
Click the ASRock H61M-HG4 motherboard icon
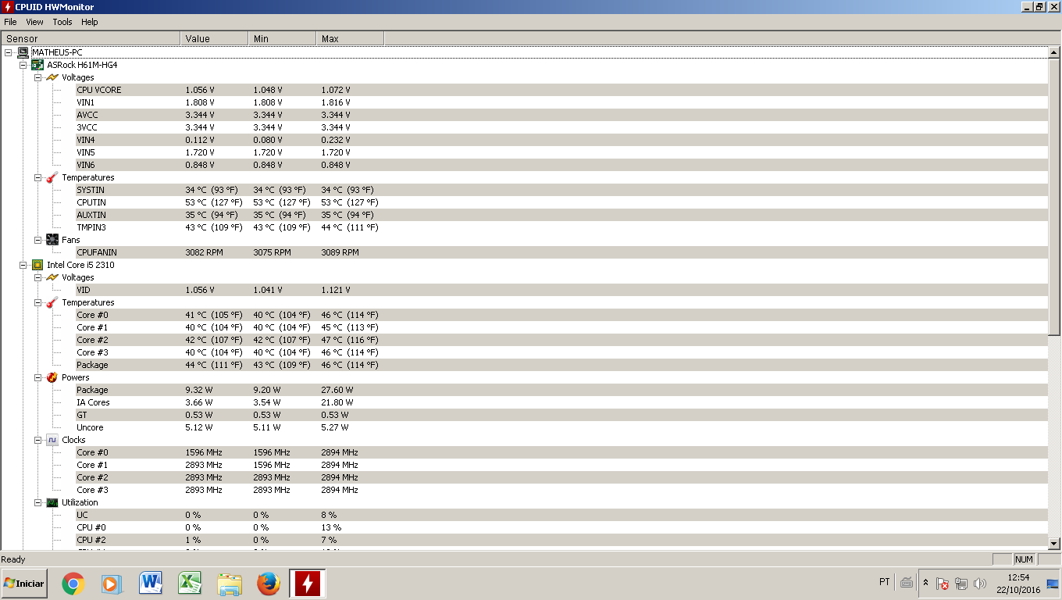37,65
